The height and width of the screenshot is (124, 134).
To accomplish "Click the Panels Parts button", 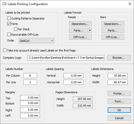I will [x=79, y=30].
